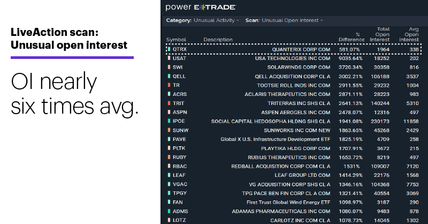This screenshot has width=428, height=224.
Task: Click LEAF GROUP LTD COM description
Action: coord(302,175)
